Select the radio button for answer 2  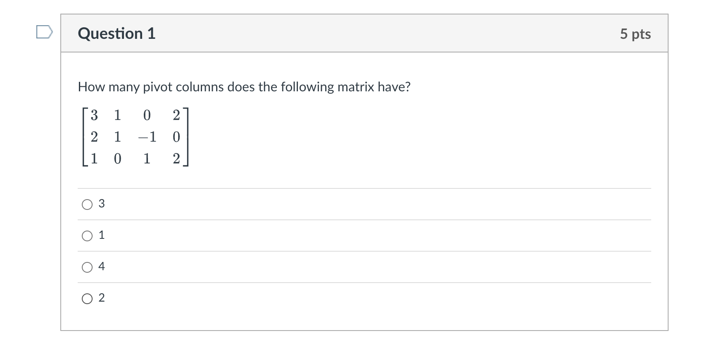87,298
